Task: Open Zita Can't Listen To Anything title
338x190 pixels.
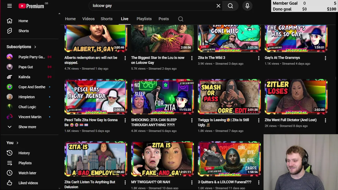Action: coord(90,184)
